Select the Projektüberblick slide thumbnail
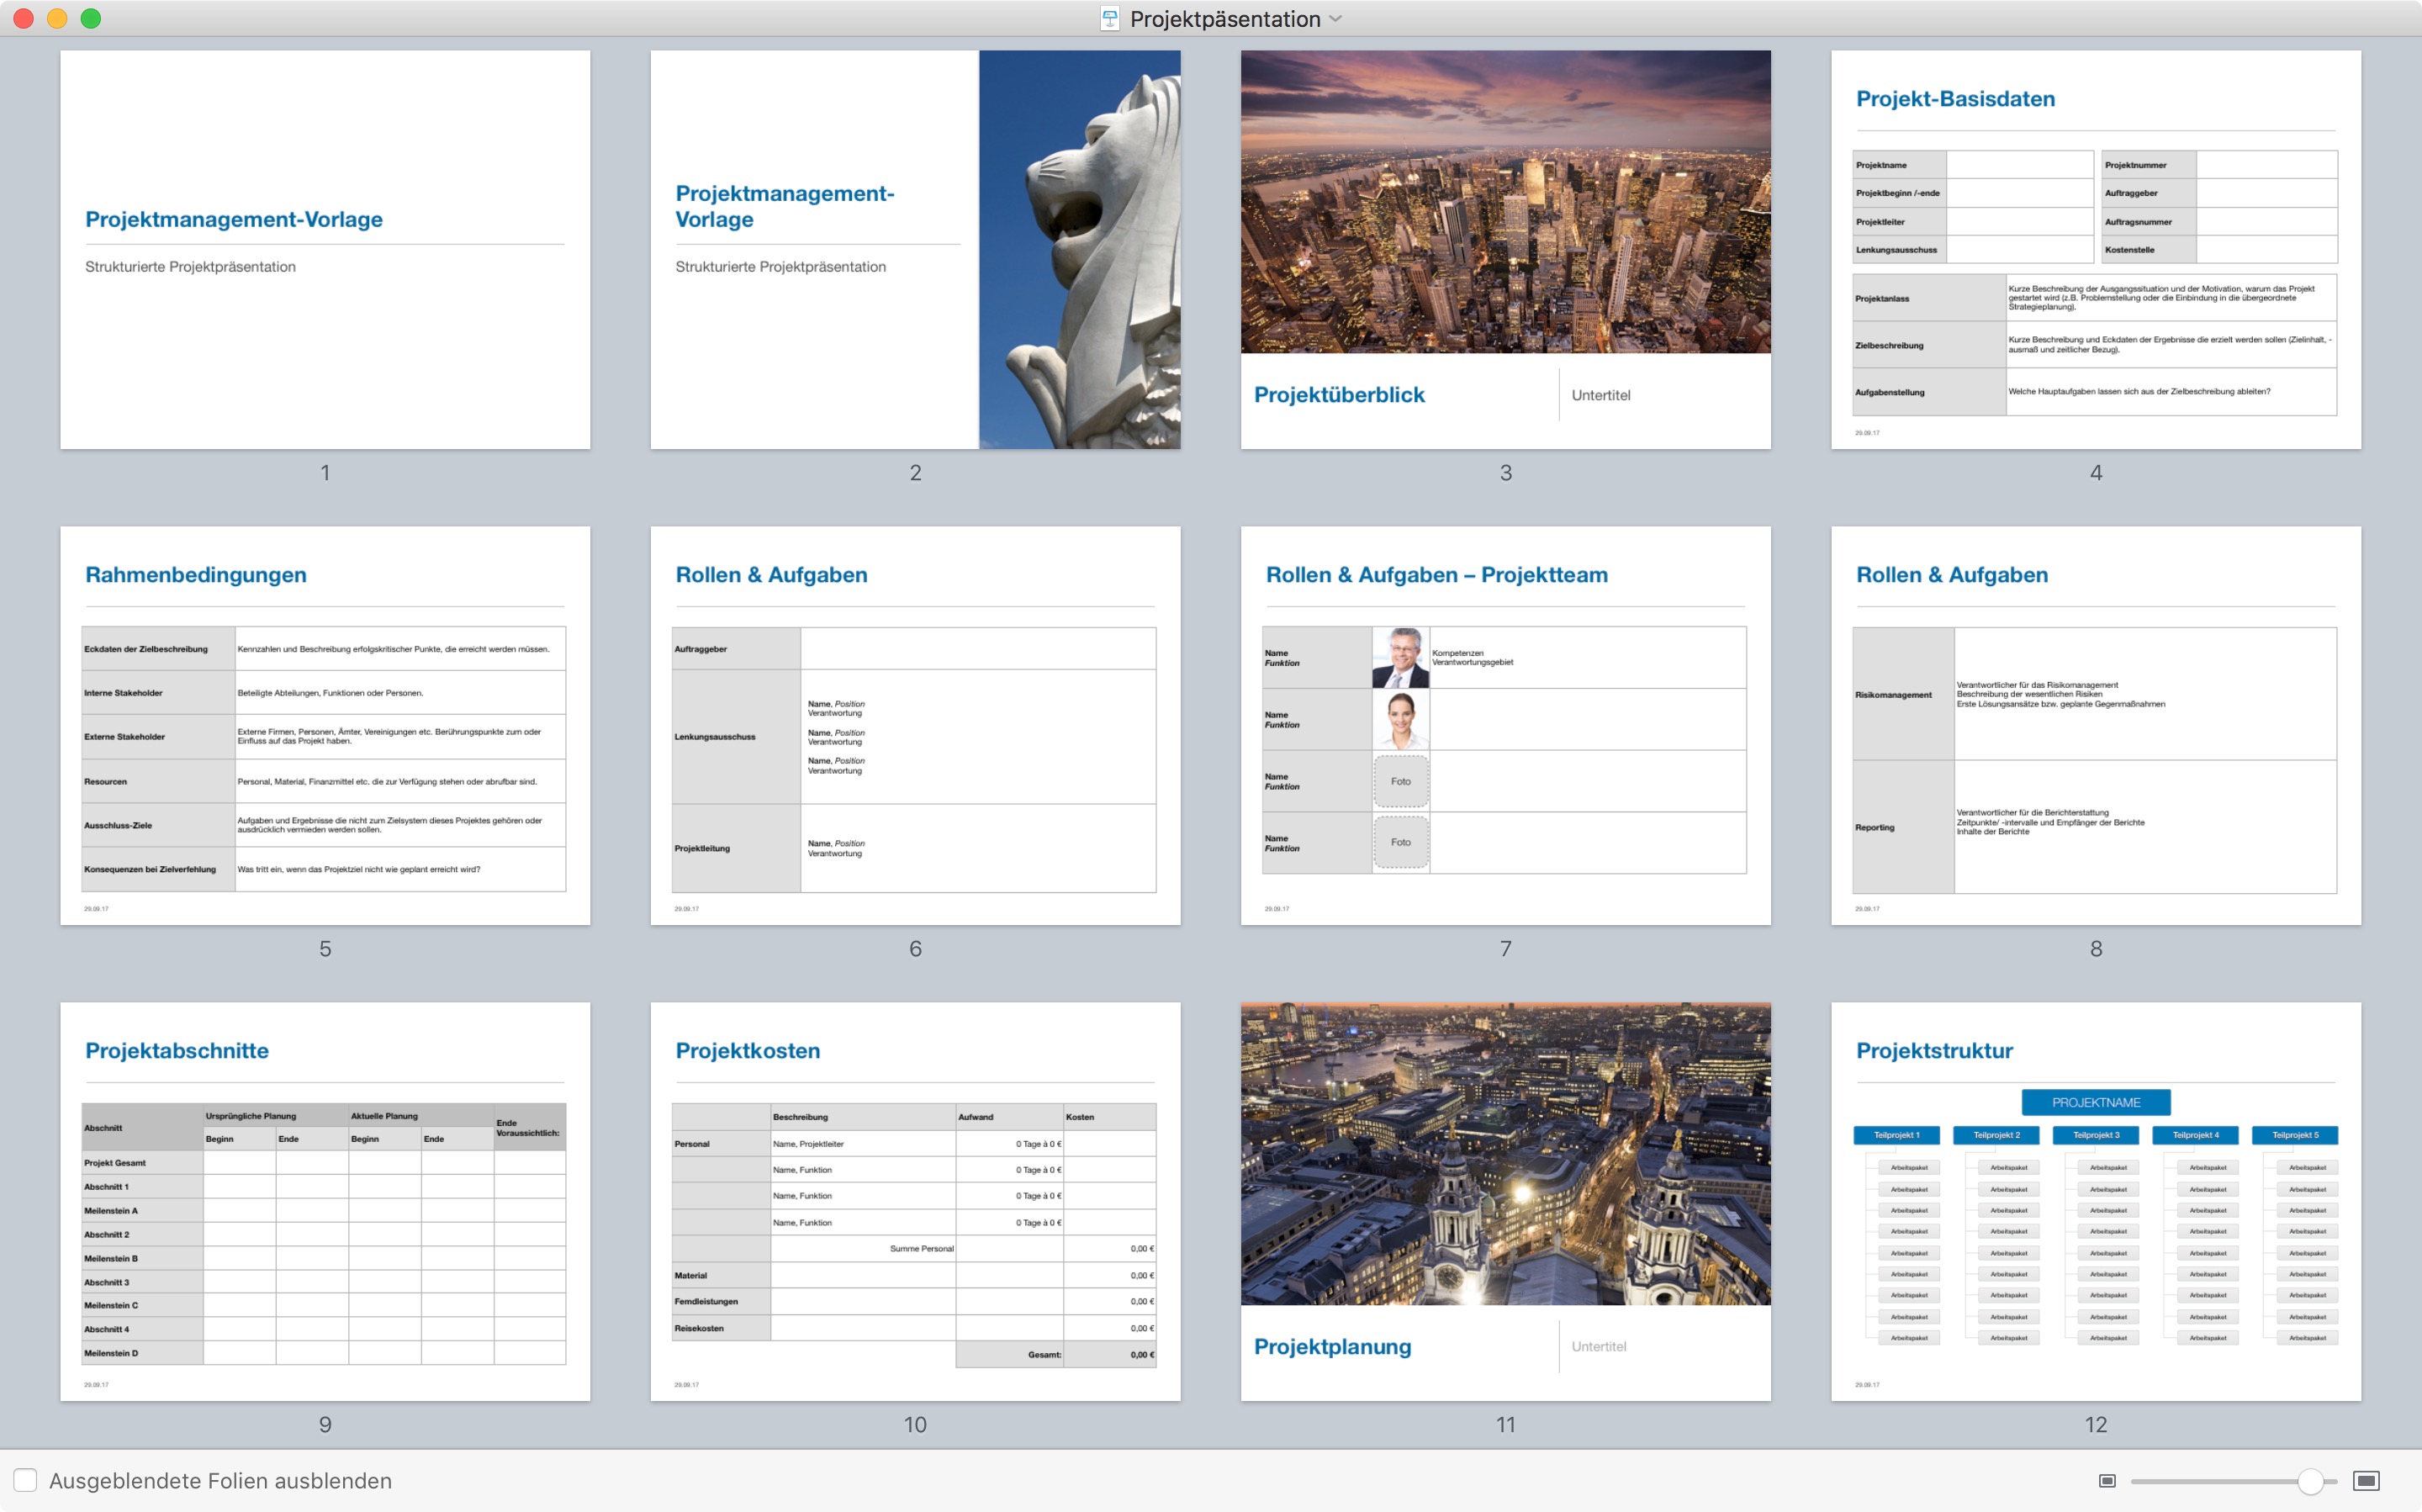This screenshot has height=1512, width=2422. point(1505,250)
